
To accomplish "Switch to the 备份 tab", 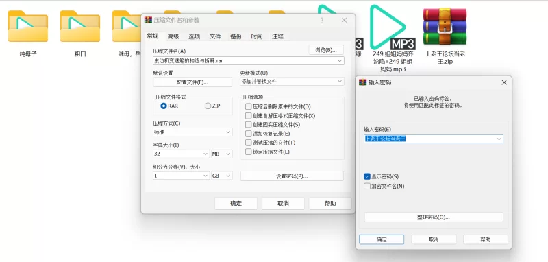I will 236,36.
